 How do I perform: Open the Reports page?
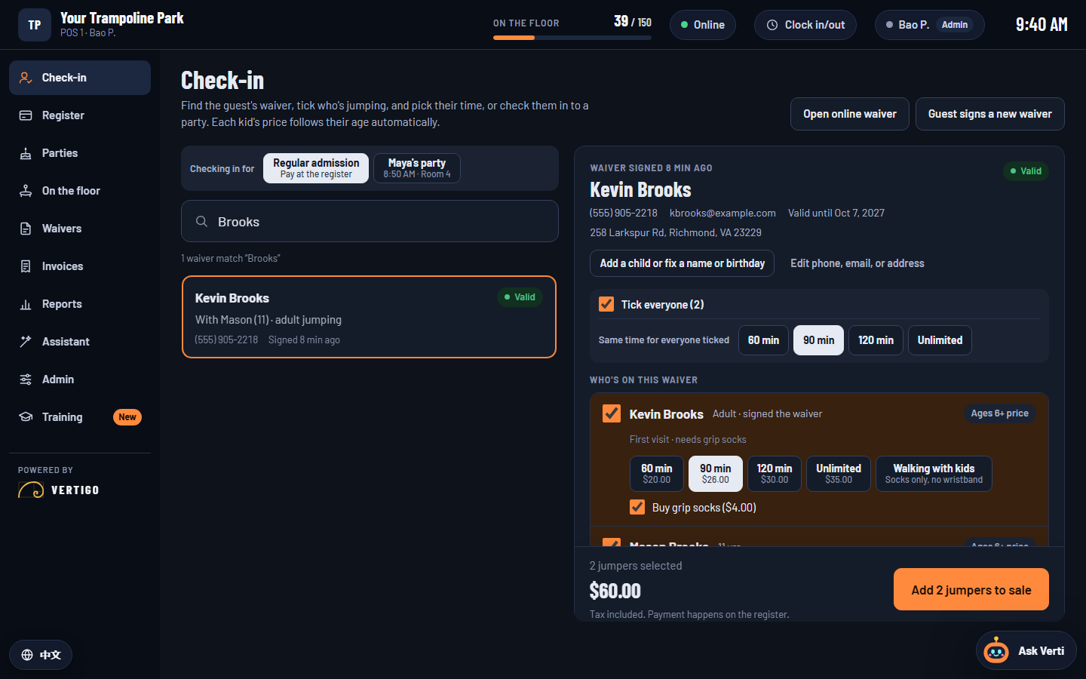pyautogui.click(x=80, y=304)
